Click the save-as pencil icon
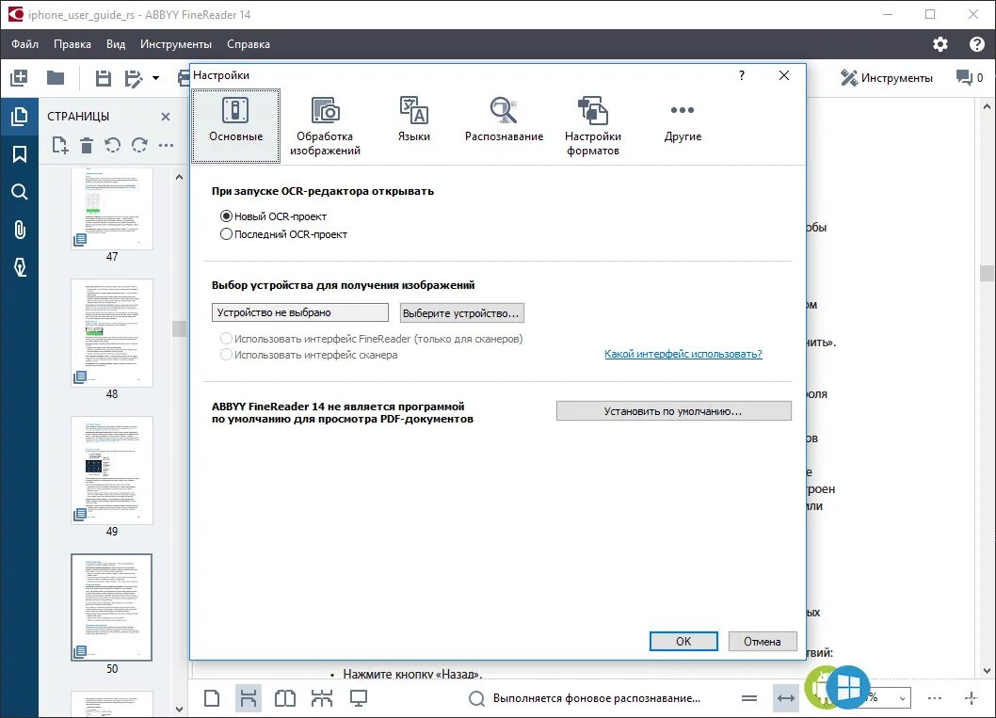Screen dimensions: 996x718 [134, 78]
